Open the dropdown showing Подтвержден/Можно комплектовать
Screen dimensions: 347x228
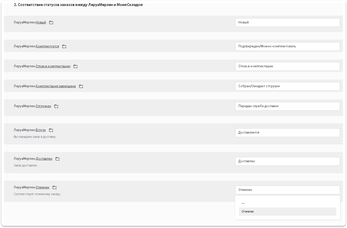pos(287,46)
